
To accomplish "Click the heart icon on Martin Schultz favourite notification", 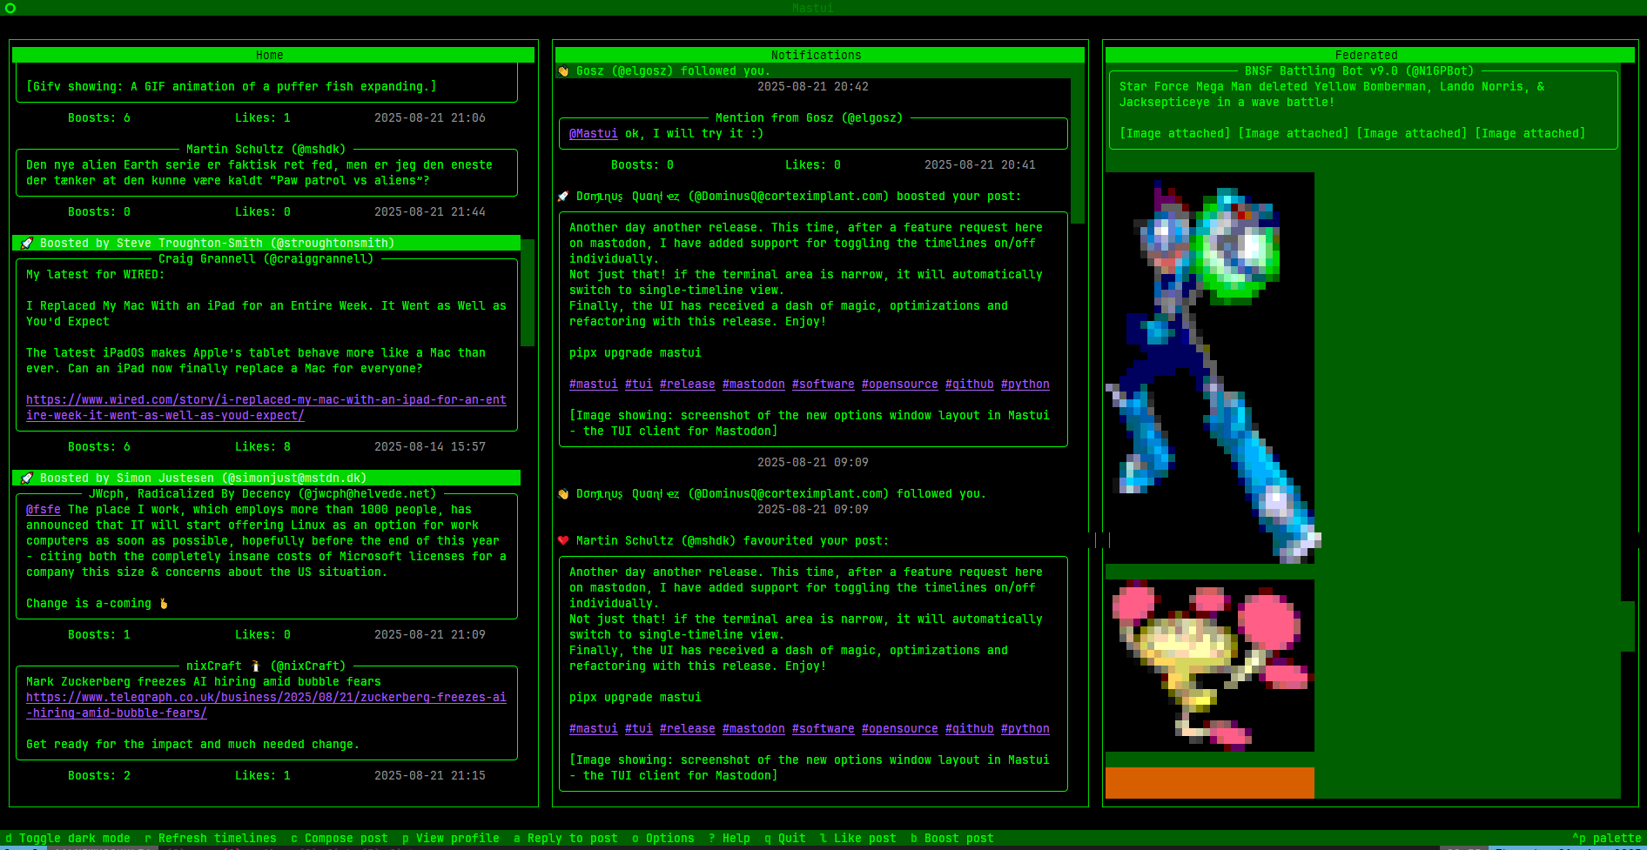I will [563, 540].
